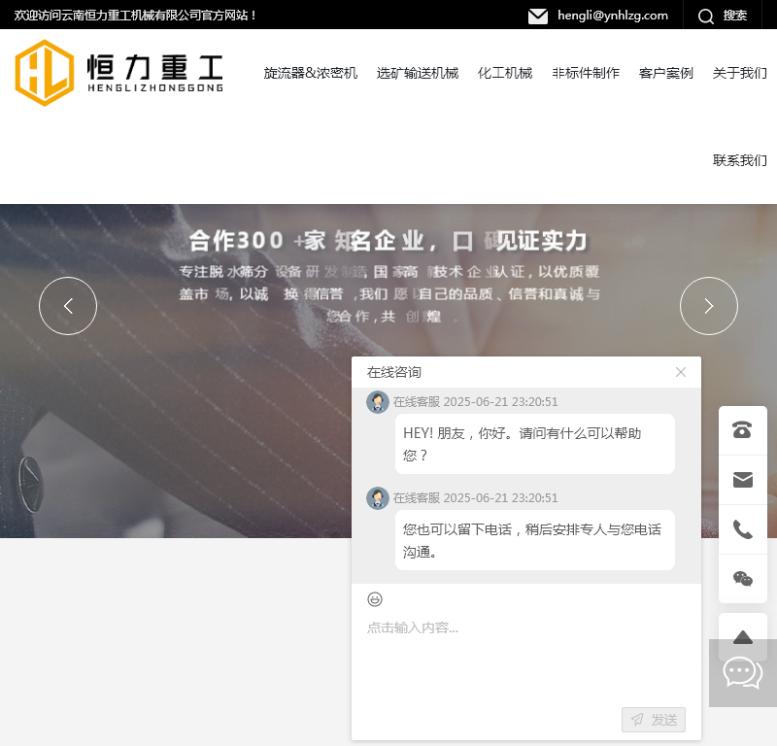Viewport: 777px width, 746px height.
Task: Click the envelope icon next to hengli@ynhlzg.com
Action: tap(538, 16)
